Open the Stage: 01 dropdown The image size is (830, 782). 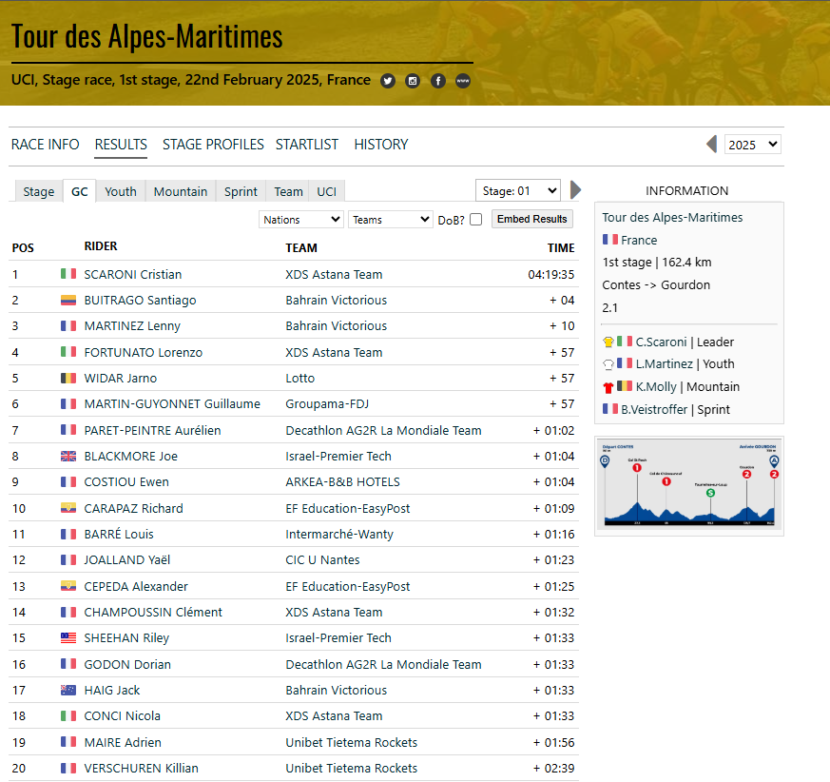click(x=518, y=190)
